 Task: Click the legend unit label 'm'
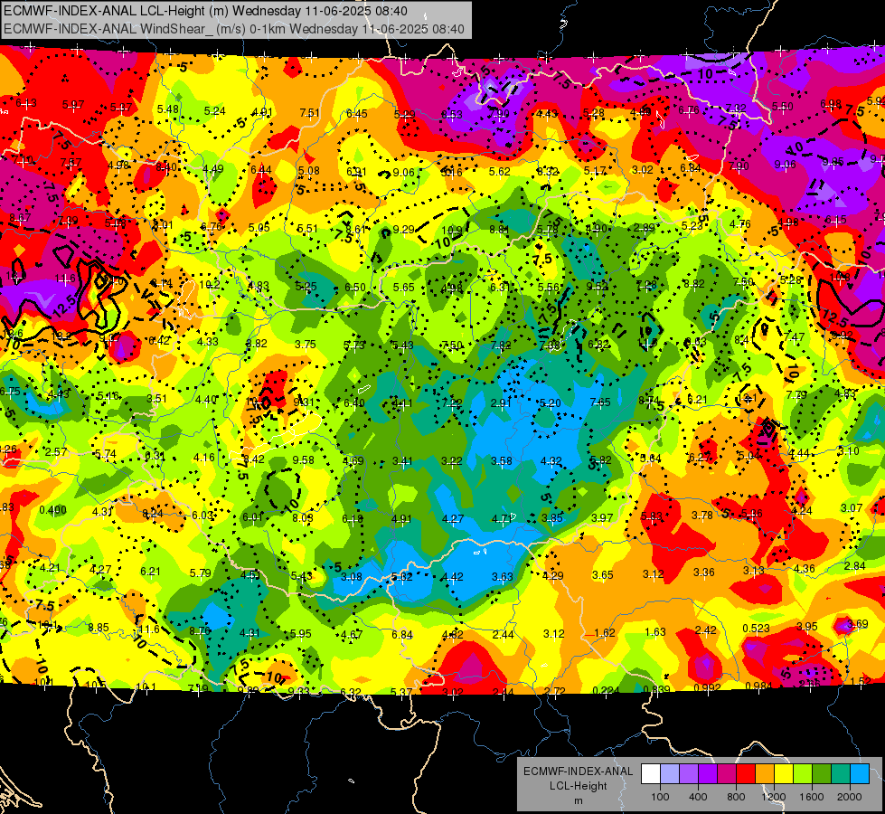point(578,800)
